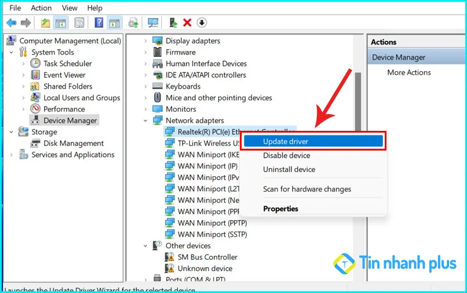Expand Services and Applications node
This screenshot has height=293, width=467.
[11, 155]
